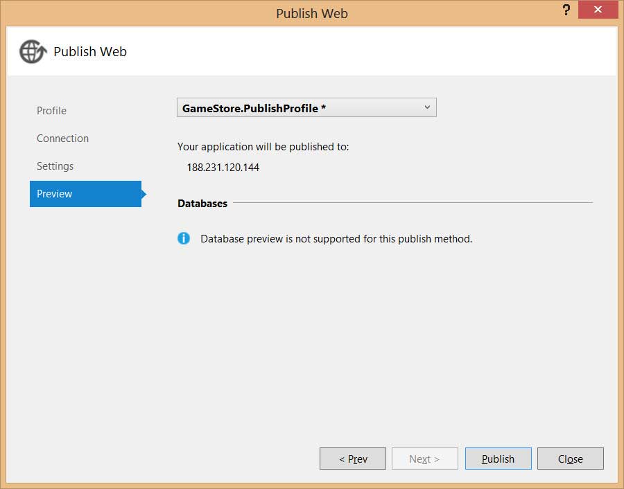Open the GameStore.PublishProfile dropdown
Image resolution: width=624 pixels, height=489 pixels.
coord(306,108)
